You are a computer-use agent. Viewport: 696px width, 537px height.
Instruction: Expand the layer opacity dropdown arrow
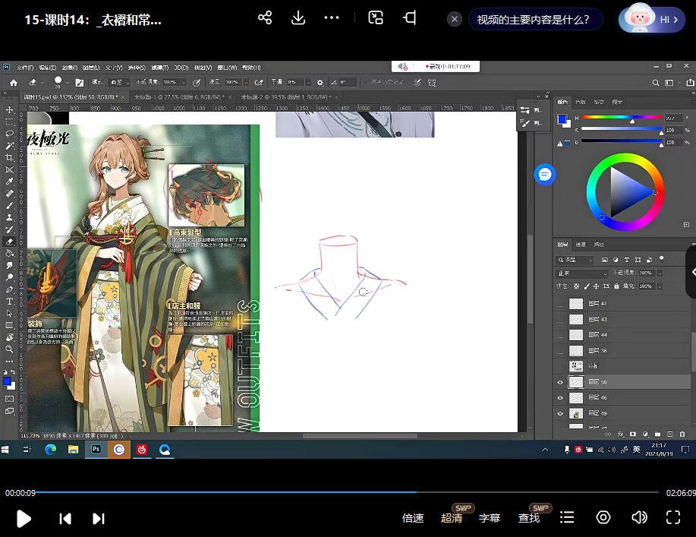[x=657, y=273]
